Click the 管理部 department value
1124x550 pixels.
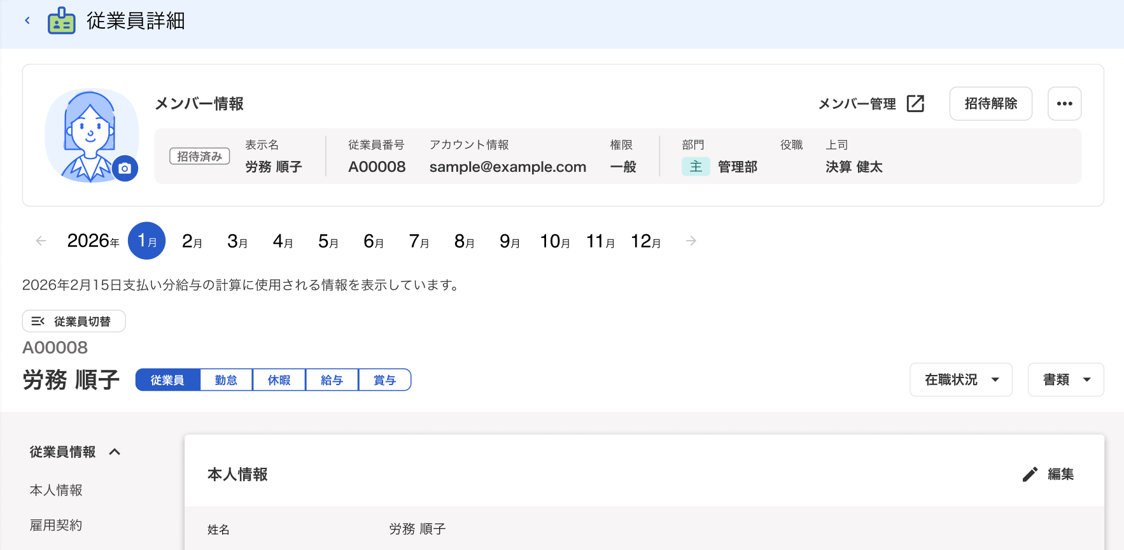(738, 167)
